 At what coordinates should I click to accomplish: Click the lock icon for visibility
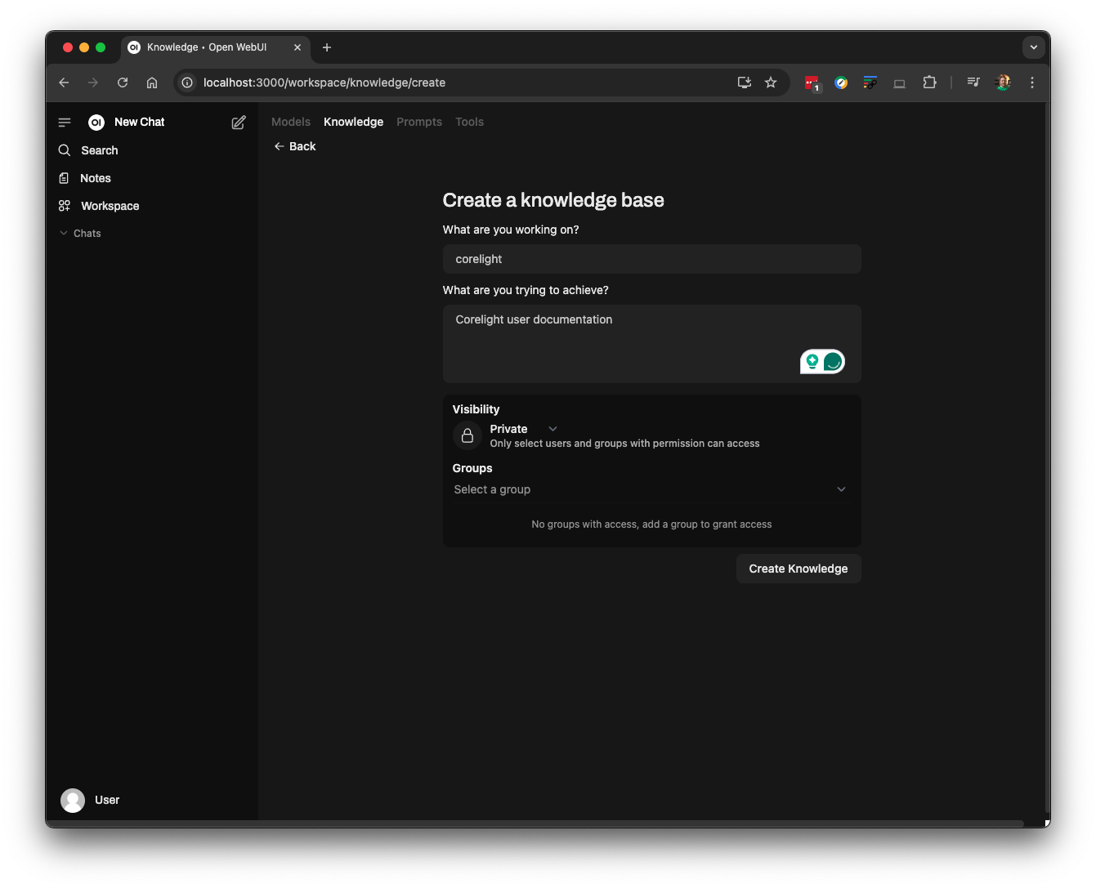click(467, 436)
